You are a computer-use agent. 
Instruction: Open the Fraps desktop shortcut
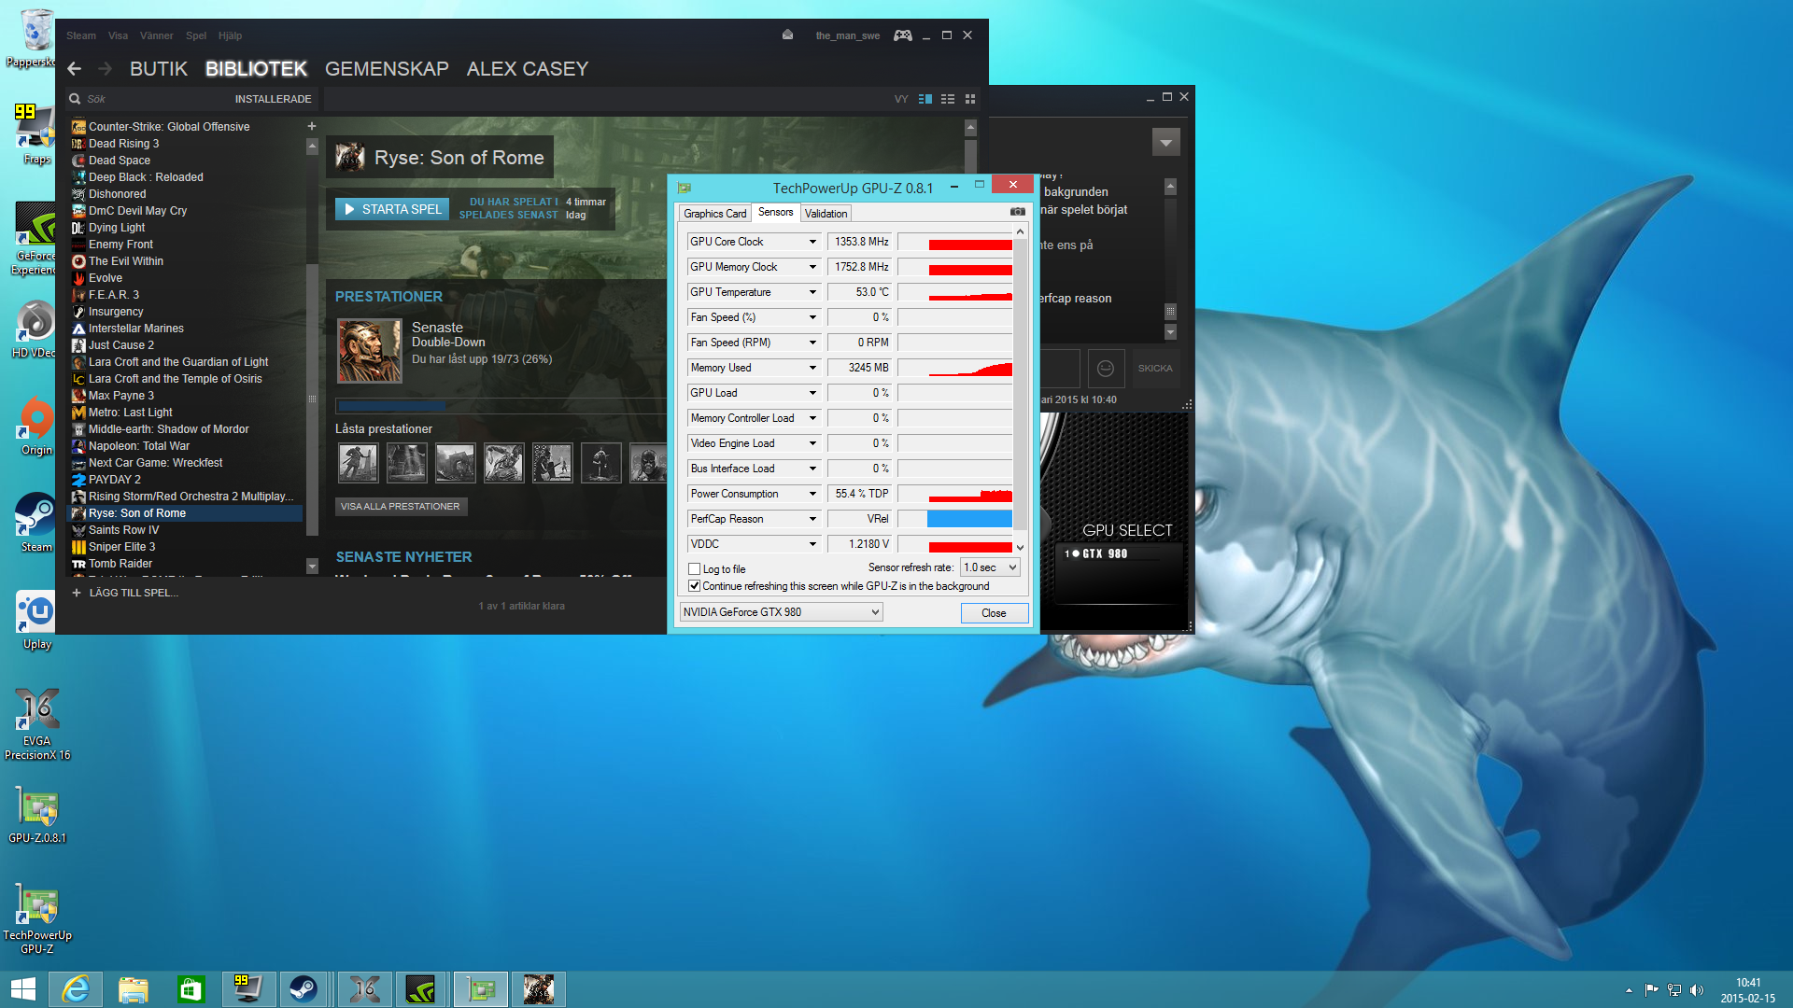36,133
